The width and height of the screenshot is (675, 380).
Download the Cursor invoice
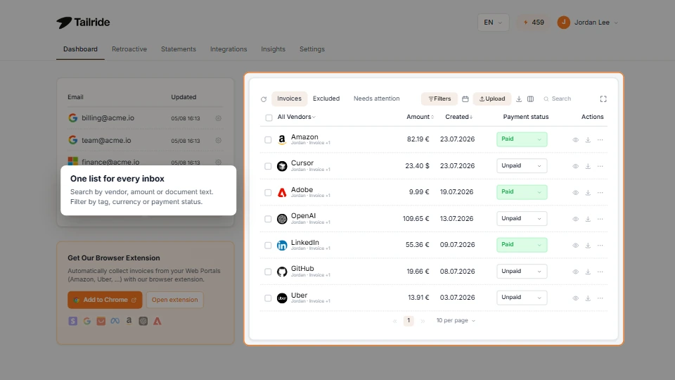click(588, 166)
